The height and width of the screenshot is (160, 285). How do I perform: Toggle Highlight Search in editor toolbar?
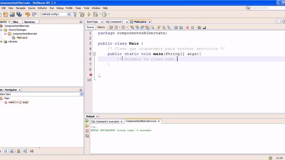click(147, 28)
